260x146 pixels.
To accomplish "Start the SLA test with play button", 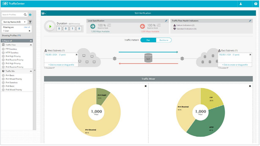I will (x=49, y=26).
